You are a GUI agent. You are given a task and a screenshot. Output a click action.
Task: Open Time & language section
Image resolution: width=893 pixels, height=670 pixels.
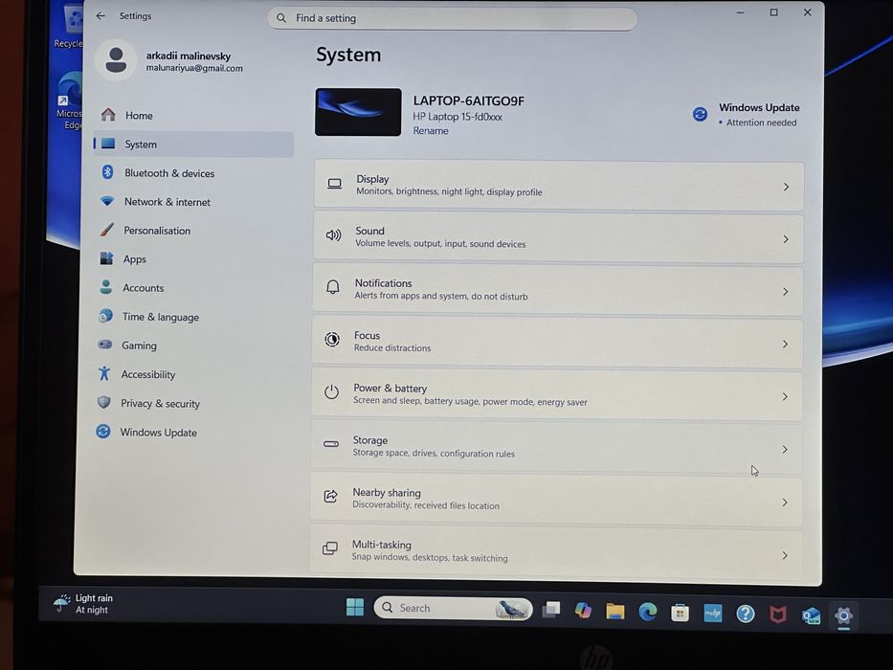(x=192, y=317)
